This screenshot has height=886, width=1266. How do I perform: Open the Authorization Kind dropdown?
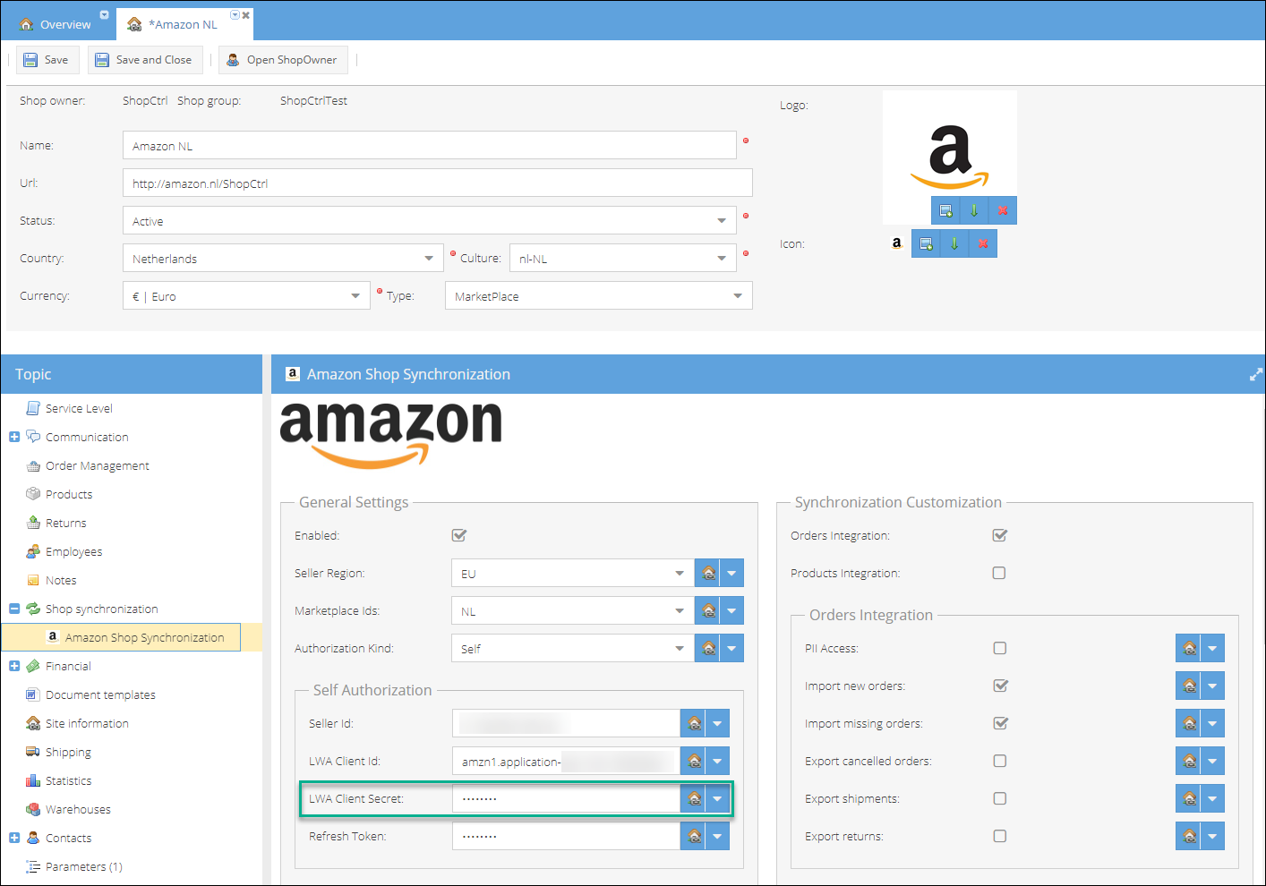pos(680,649)
